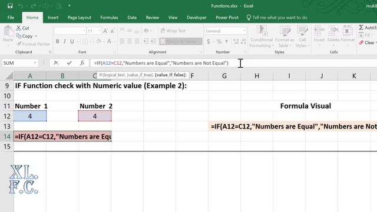Switch to the Insert tab

click(53, 17)
